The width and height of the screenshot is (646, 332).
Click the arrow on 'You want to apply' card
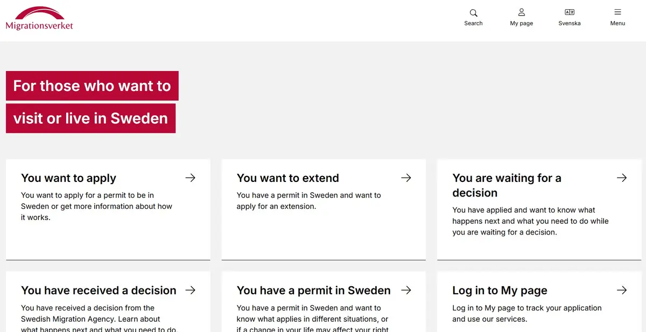190,178
